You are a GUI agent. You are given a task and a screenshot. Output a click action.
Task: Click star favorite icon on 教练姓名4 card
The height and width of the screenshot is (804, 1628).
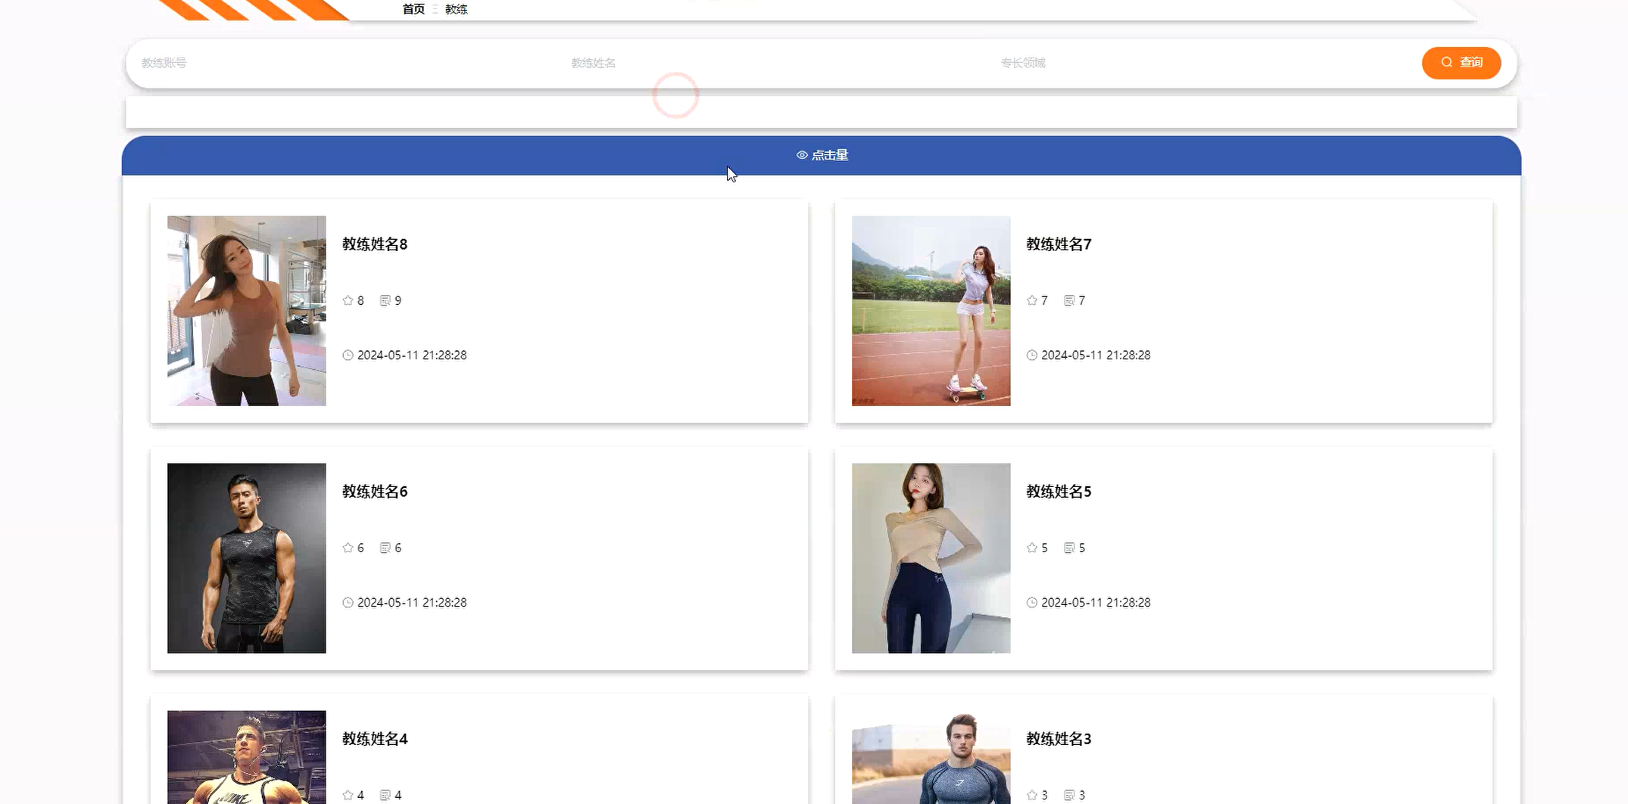[348, 795]
